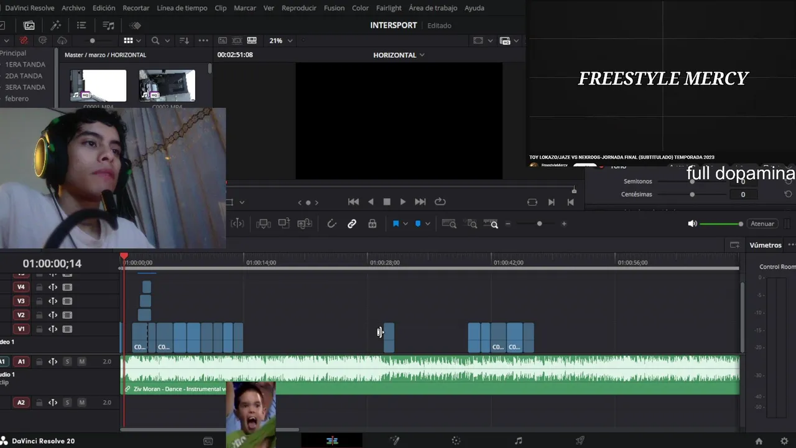Click the detail zoom icon
796x448 pixels.
tap(472, 224)
